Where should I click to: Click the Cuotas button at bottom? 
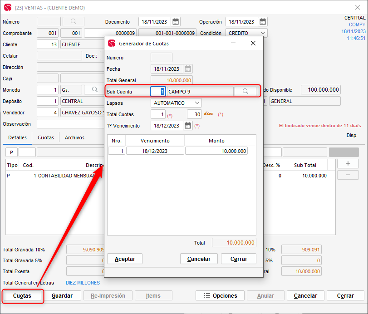tap(22, 295)
